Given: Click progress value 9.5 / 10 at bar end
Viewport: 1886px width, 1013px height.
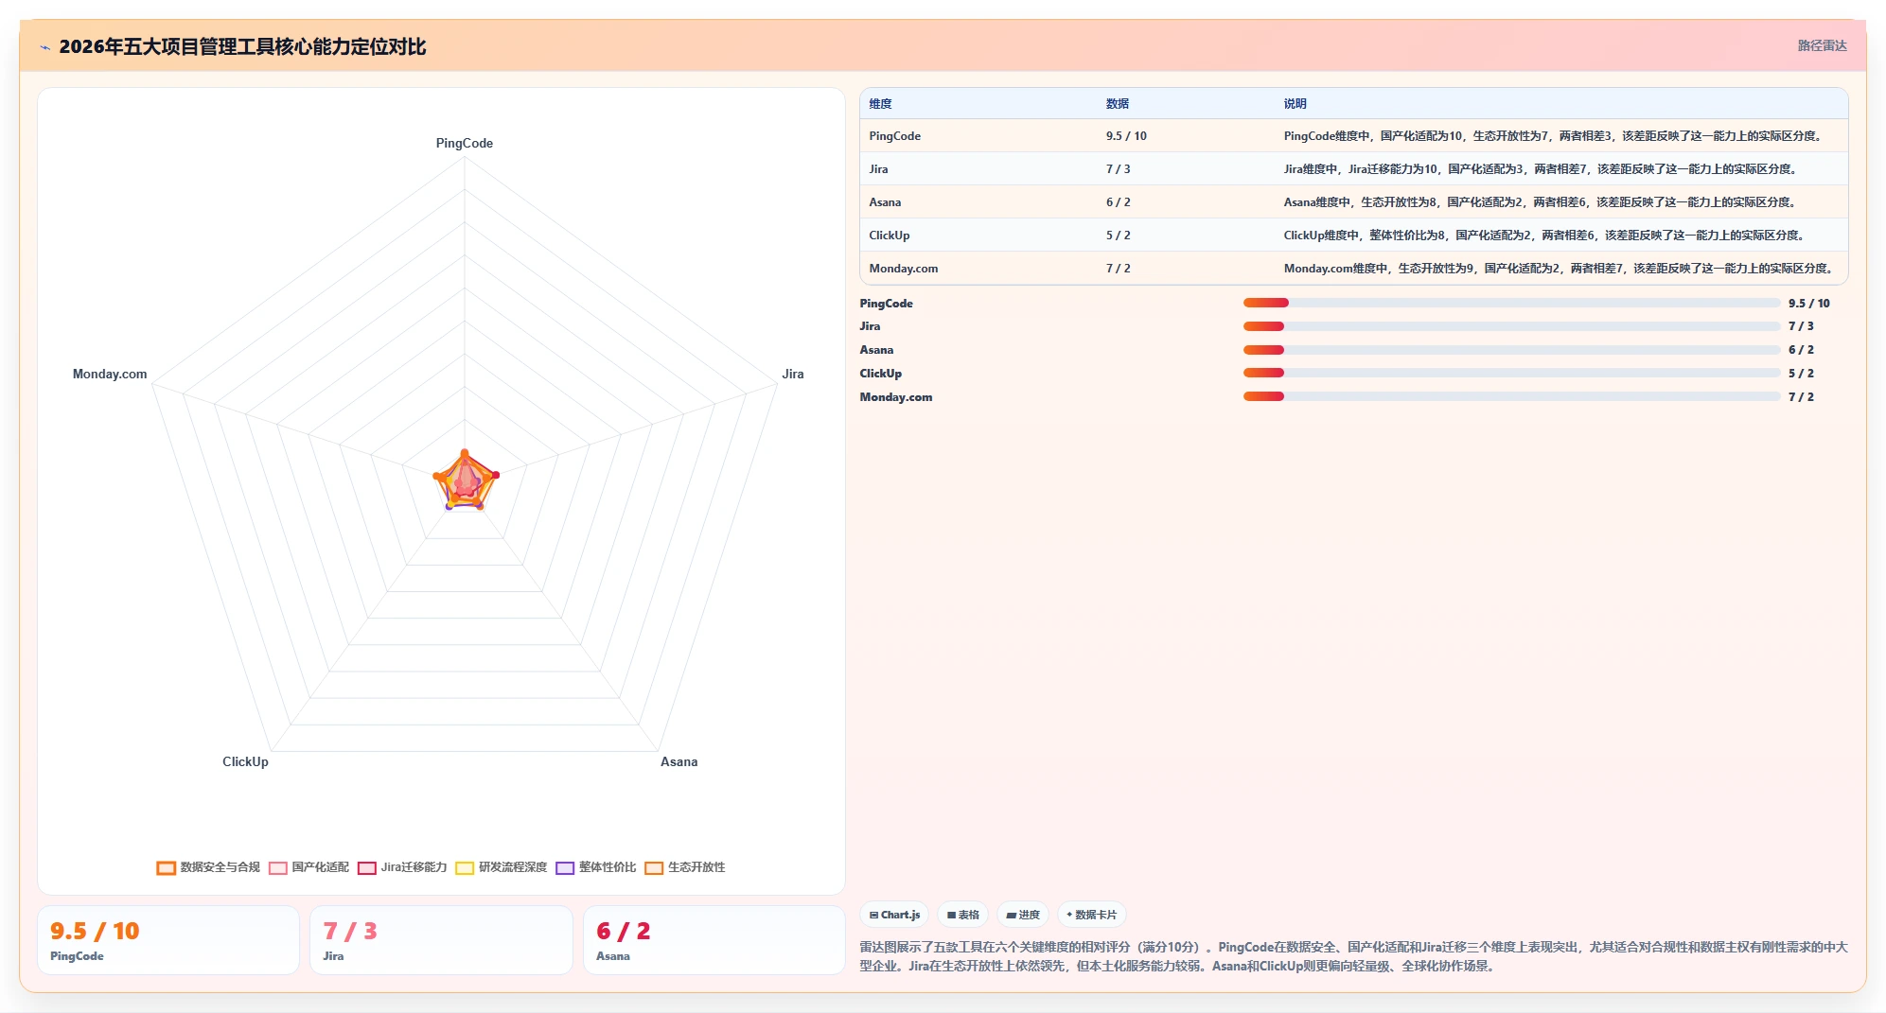Looking at the screenshot, I should point(1808,304).
